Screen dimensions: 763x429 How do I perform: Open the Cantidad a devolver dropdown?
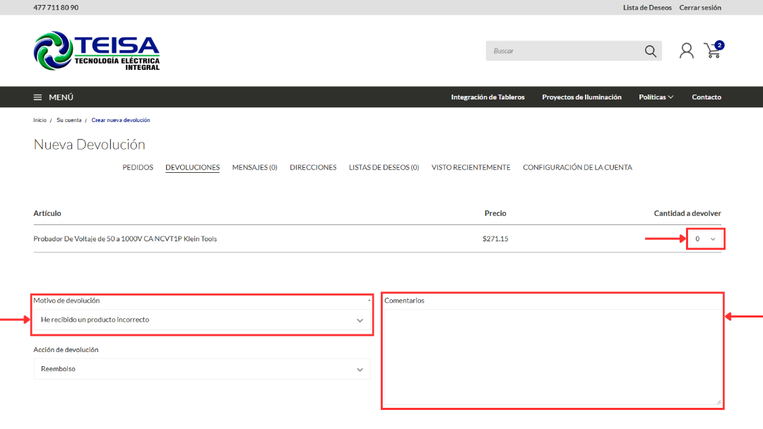(705, 239)
